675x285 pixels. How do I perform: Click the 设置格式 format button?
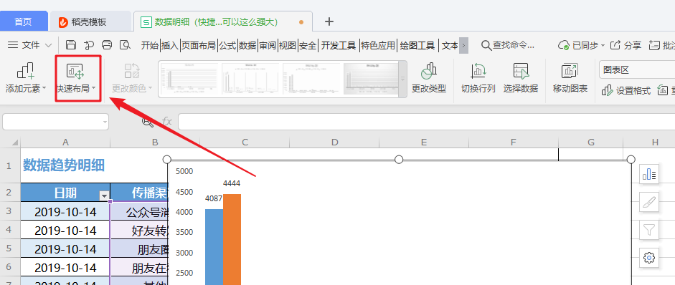626,91
